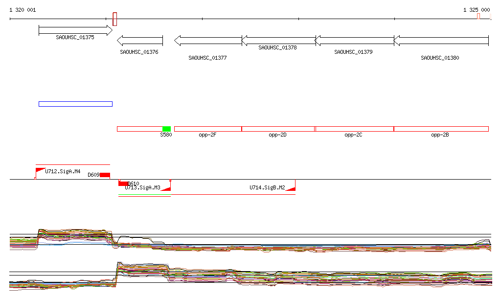The width and height of the screenshot is (501, 299).
Task: Click the SAOUHSC_01378 label text
Action: (x=277, y=47)
